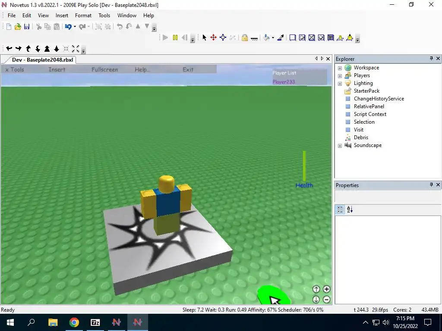Click the in-game Help... button
Screen dimensions: 442x331
click(142, 69)
